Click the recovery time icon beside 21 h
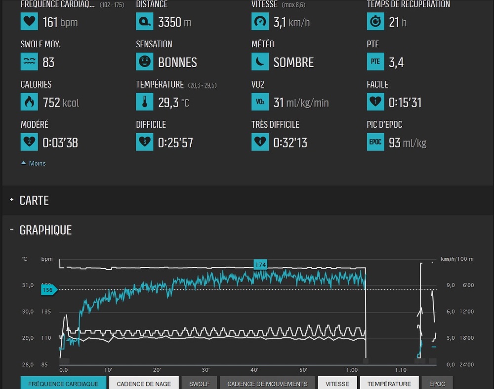Screen dimensions: 494x389 [375, 22]
